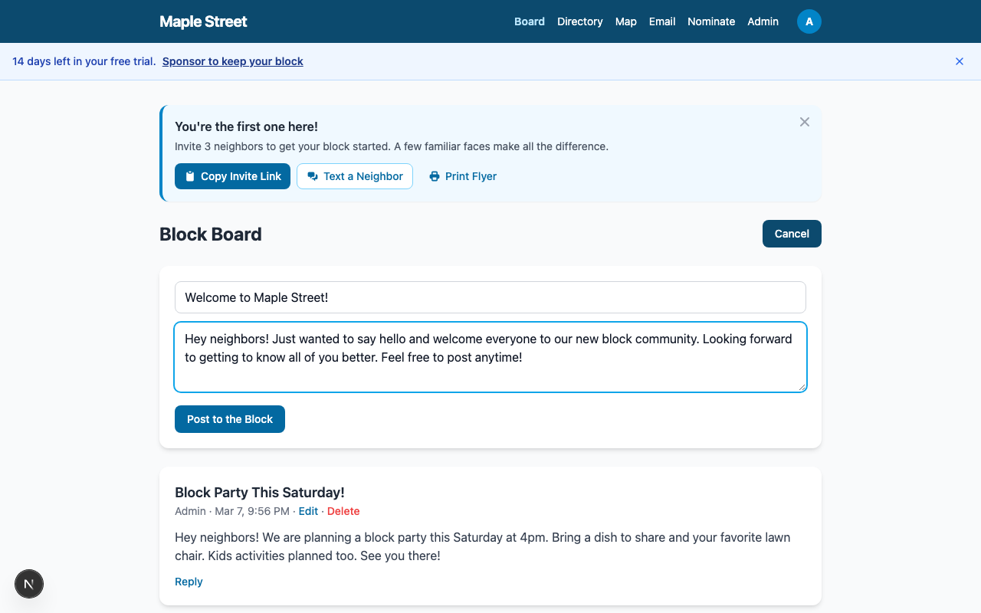
Task: Delete the Block Party This Saturday post
Action: 343,511
